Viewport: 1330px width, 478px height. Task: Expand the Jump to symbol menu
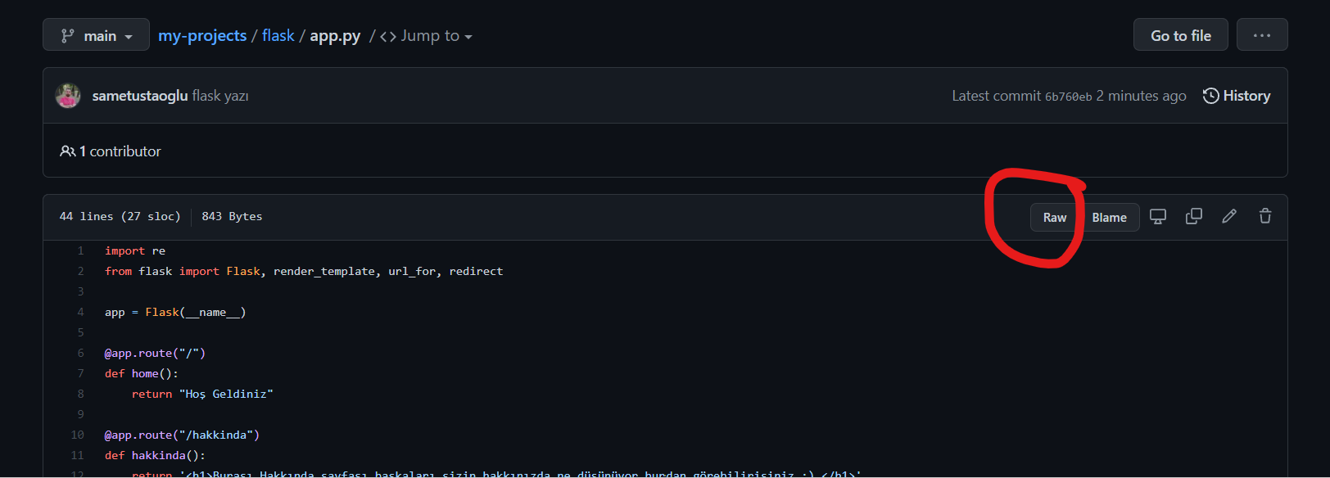pos(426,36)
